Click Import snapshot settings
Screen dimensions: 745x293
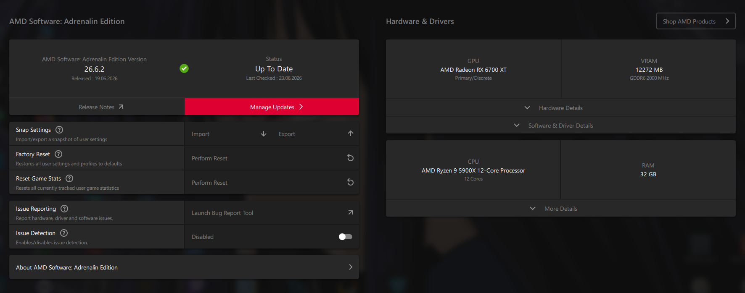pyautogui.click(x=229, y=134)
